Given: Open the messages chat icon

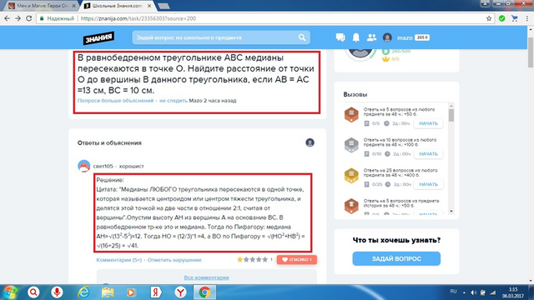Looking at the screenshot, I should [x=340, y=37].
